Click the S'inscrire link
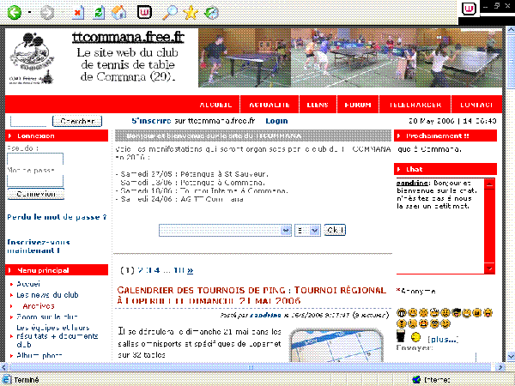 click(x=151, y=121)
